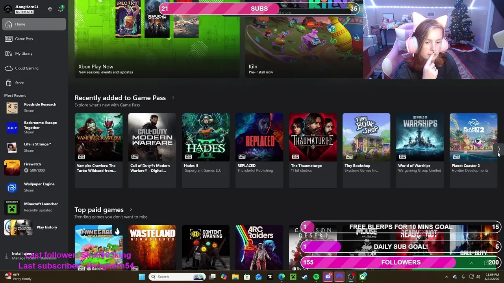Open Tiny Bookshop game tile
This screenshot has width=504, height=283.
pyautogui.click(x=366, y=150)
